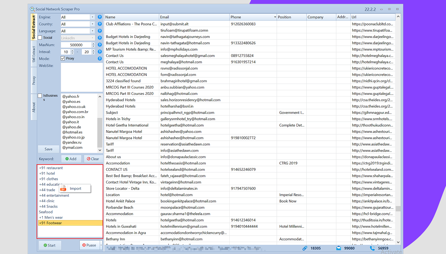
Task: Select the '+91 hotel' keyword
Action: click(47, 173)
